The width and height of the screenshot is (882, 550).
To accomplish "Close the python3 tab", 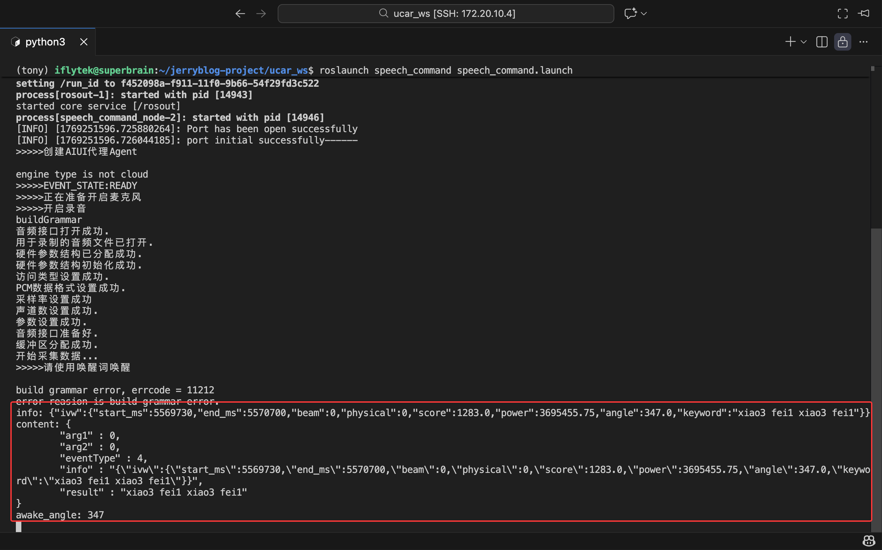I will [84, 42].
